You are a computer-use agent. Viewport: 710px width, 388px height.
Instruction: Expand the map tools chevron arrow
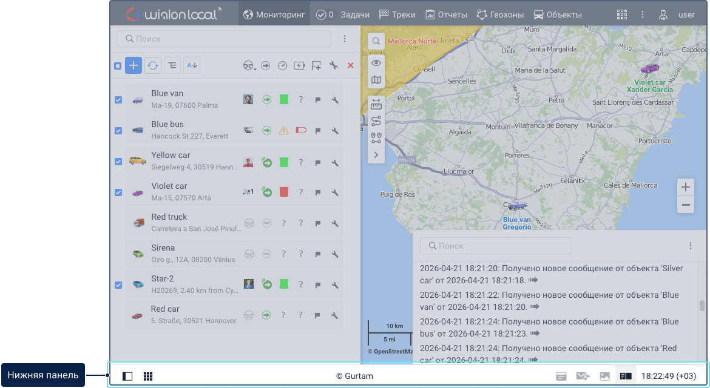click(376, 155)
